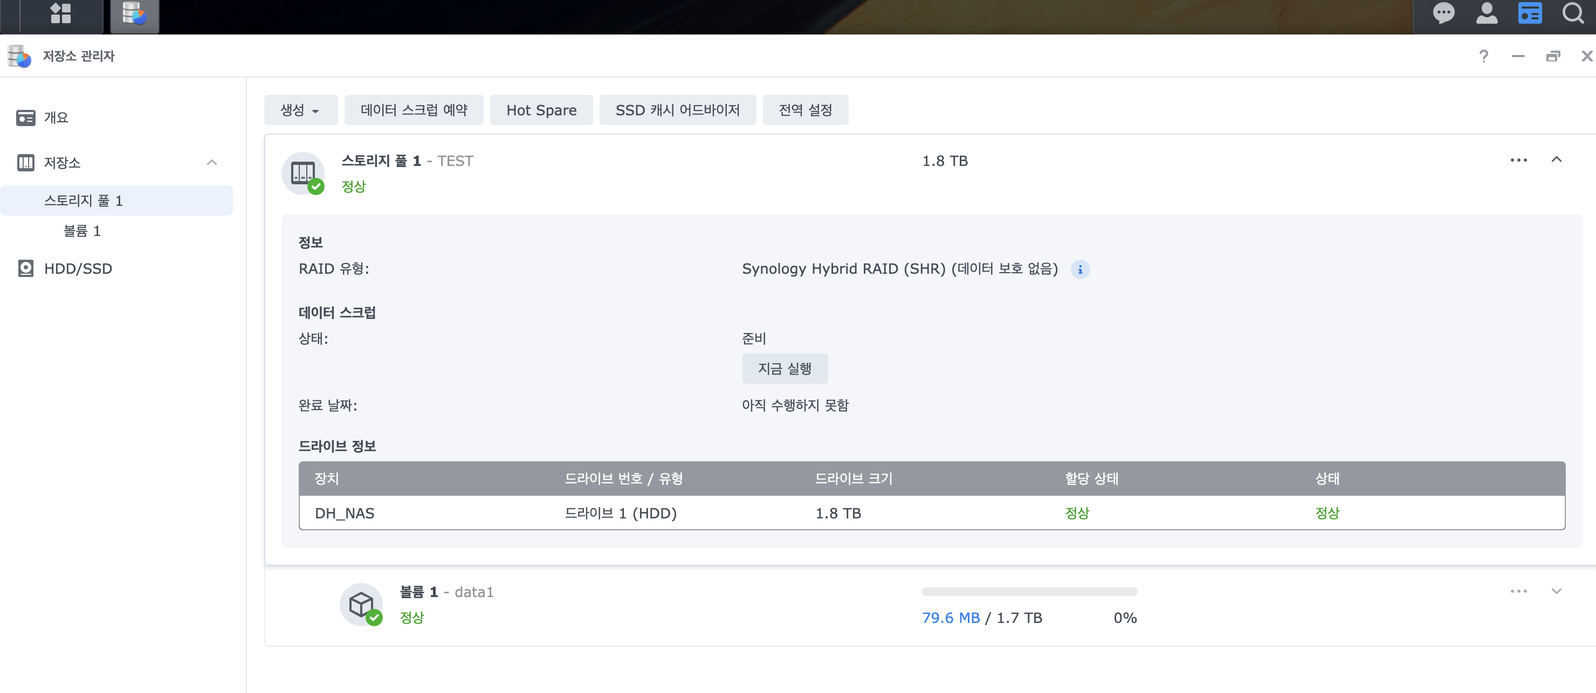
Task: Minimize the Storage Manager window
Action: click(x=1517, y=57)
